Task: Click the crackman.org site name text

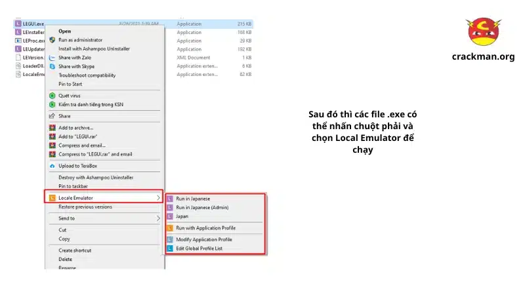Action: click(483, 56)
